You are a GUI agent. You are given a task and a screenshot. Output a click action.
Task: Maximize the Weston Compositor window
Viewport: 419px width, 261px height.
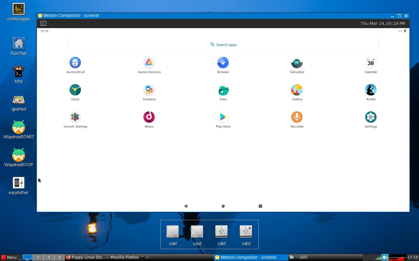point(399,16)
